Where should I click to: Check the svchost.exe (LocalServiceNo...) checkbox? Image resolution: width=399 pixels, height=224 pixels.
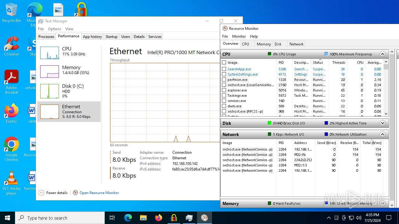[x=224, y=85]
